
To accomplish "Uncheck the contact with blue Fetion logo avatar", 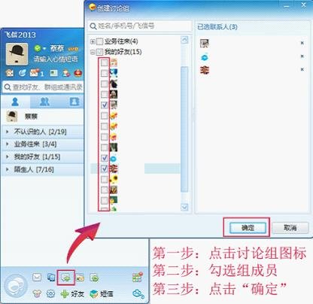I will click(x=105, y=158).
